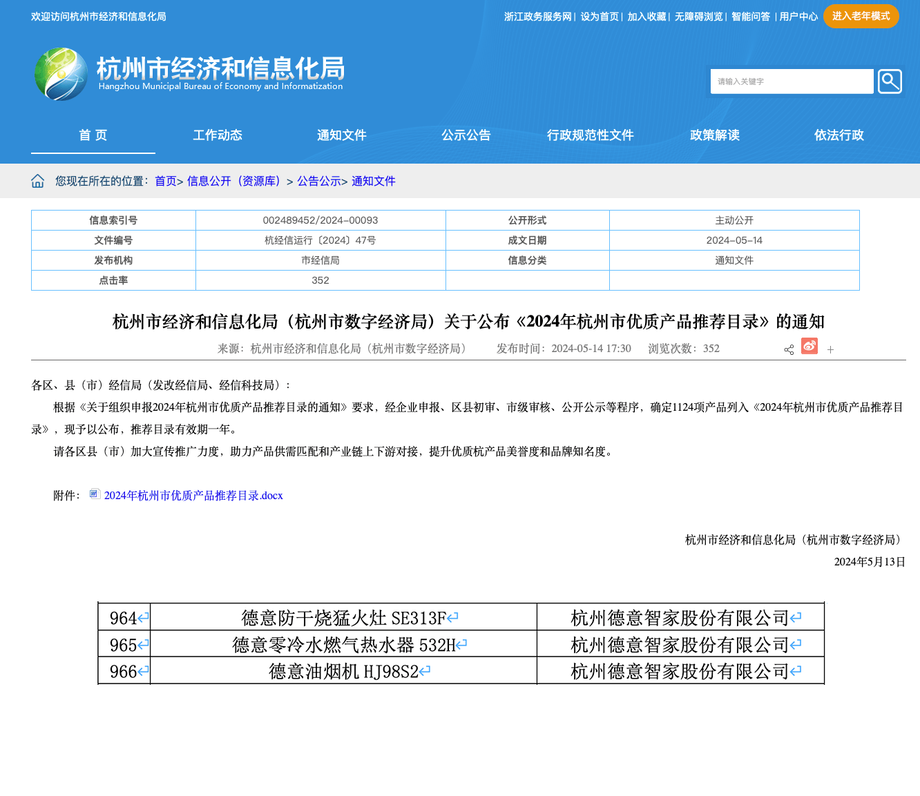The width and height of the screenshot is (920, 796).
Task: Open 工作动态 navigation tab
Action: click(218, 135)
